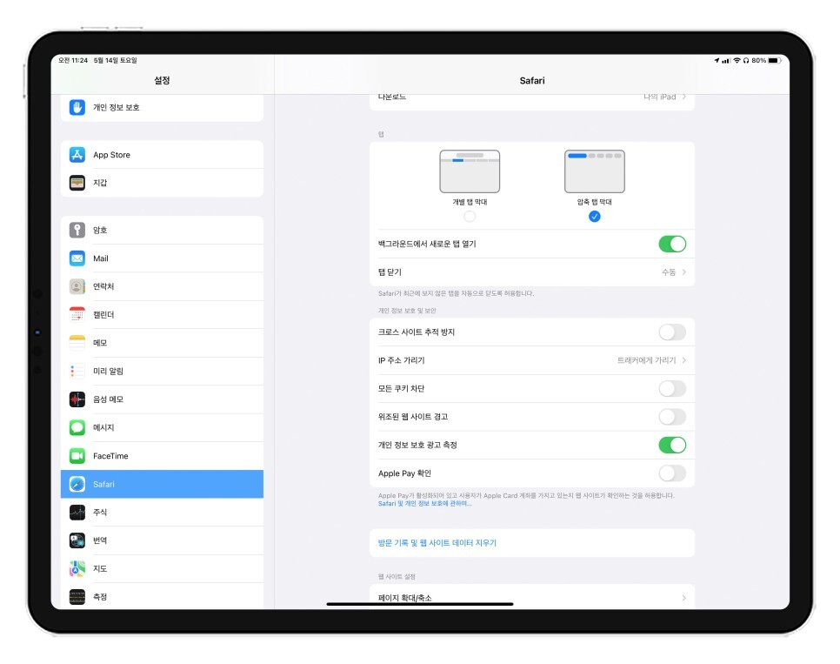This screenshot has height=664, width=840.
Task: Tap the Wi-Fi icon in status bar
Action: [737, 61]
